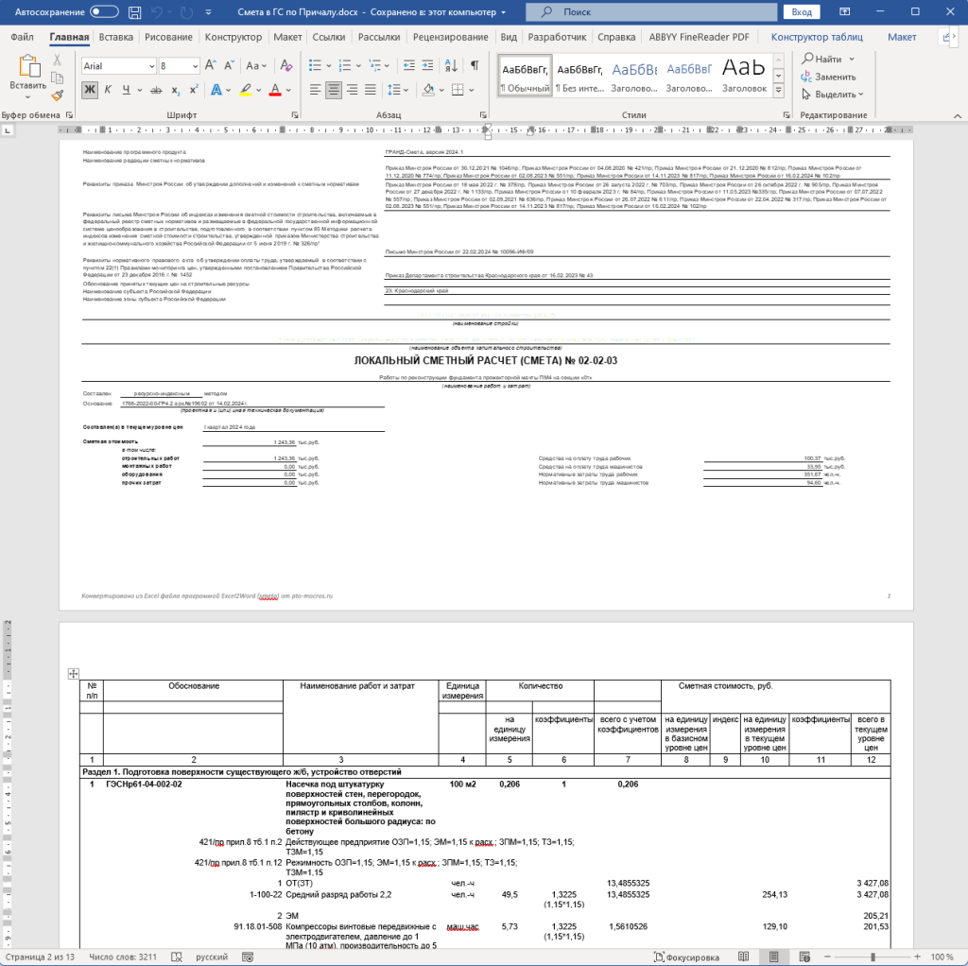Select the Format Painter brush
Viewport: 968px width, 966px height.
click(57, 95)
